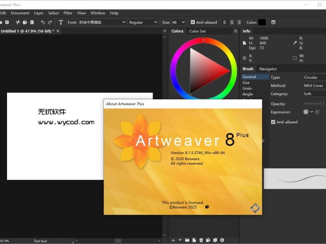Viewport: 326px width, 244px height.
Task: Click the Paste clipboard icon
Action: (x=32, y=22)
